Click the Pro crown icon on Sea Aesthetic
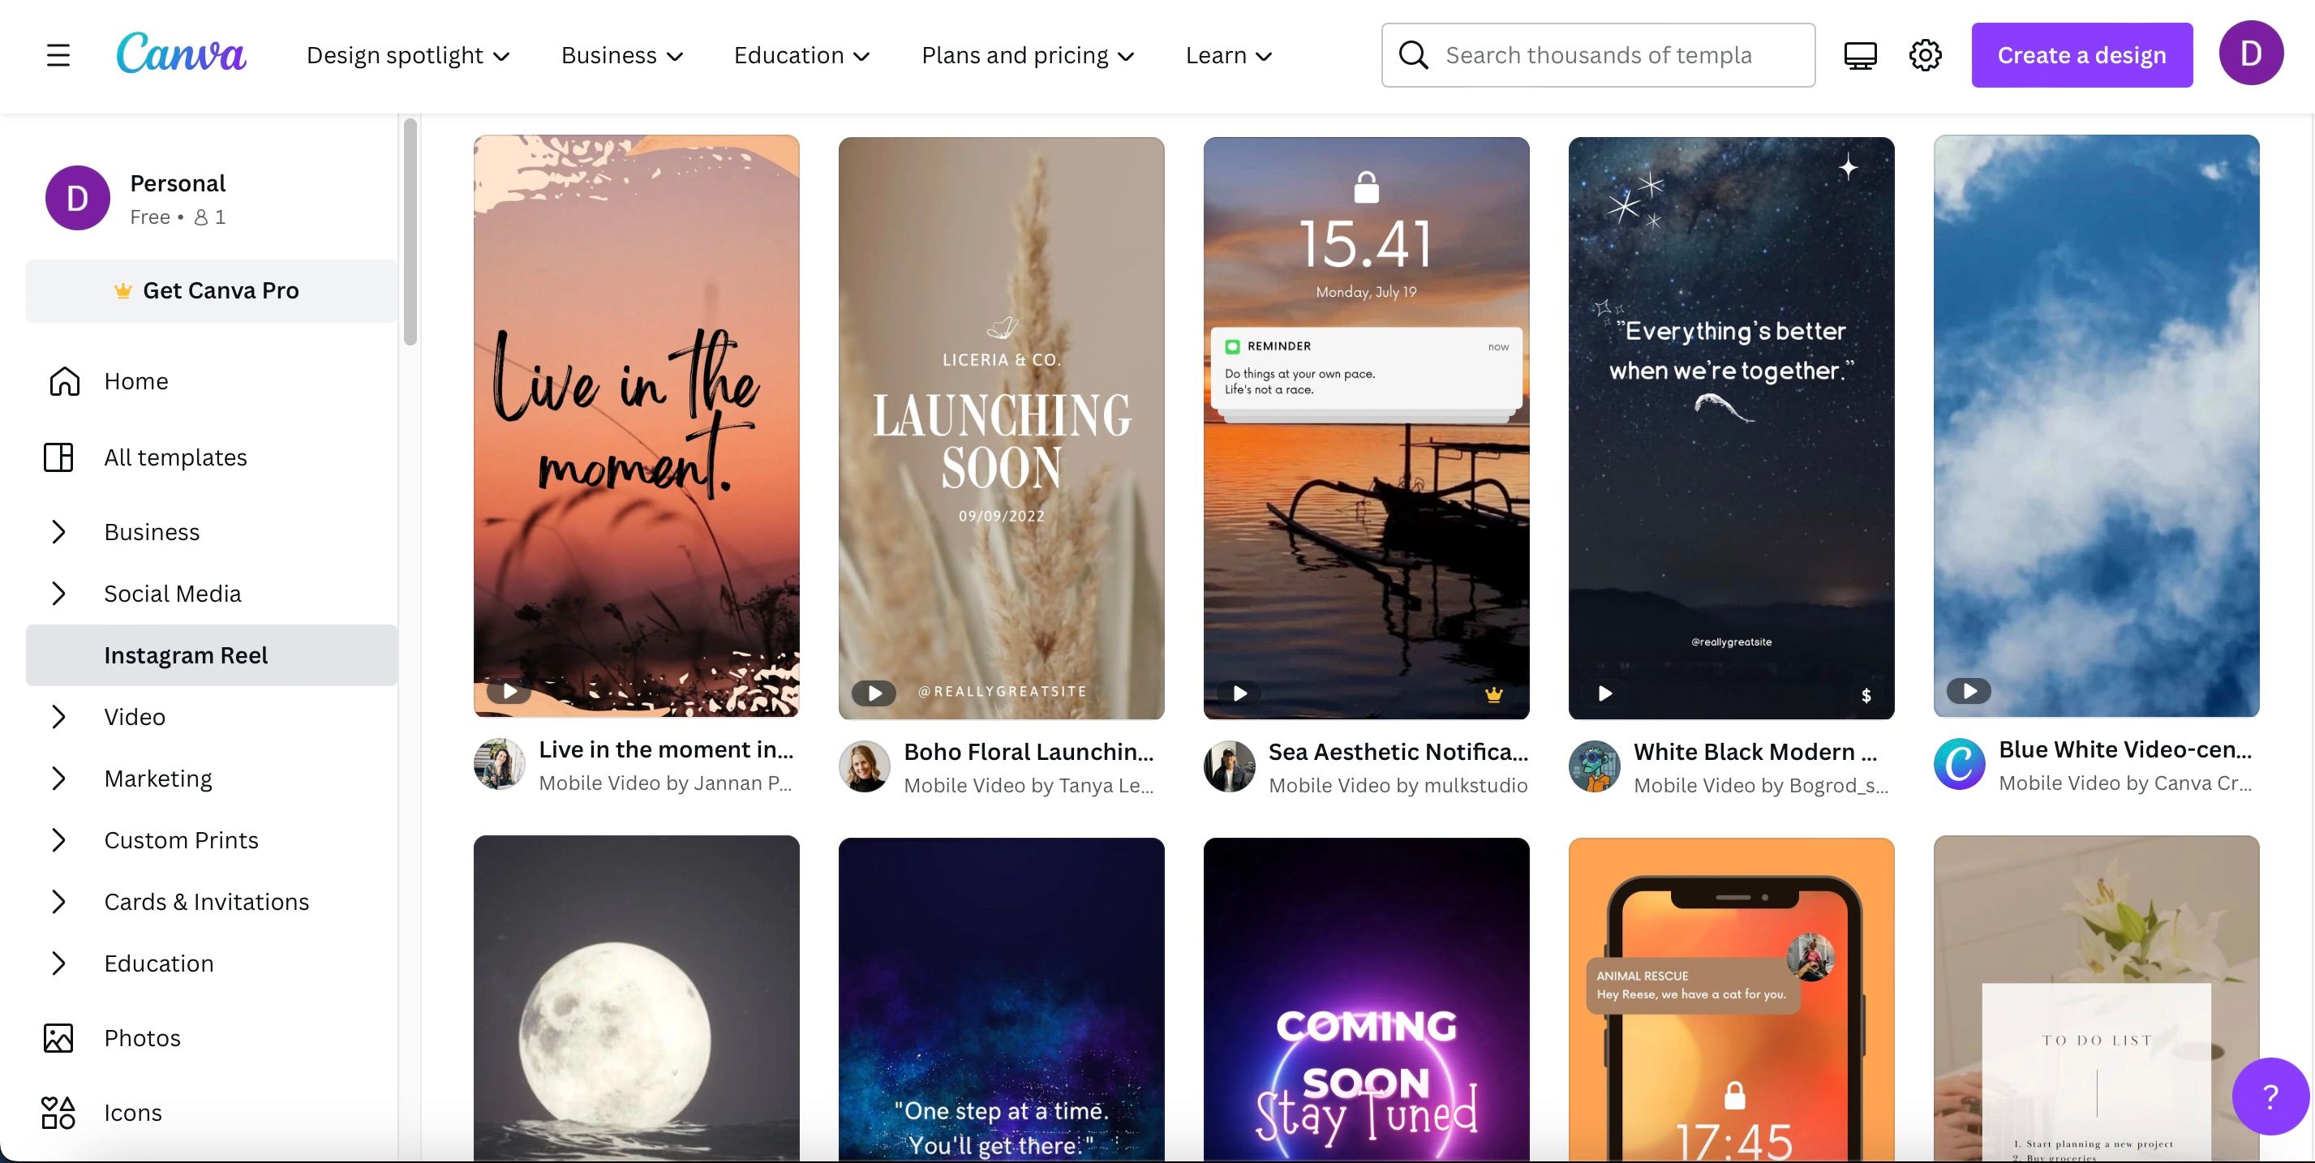This screenshot has width=2315, height=1163. 1493,693
